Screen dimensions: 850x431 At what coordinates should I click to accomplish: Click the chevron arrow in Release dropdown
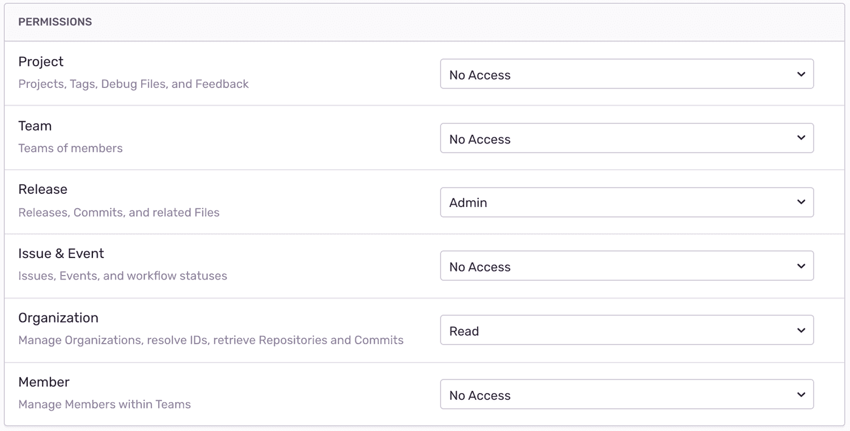801,202
